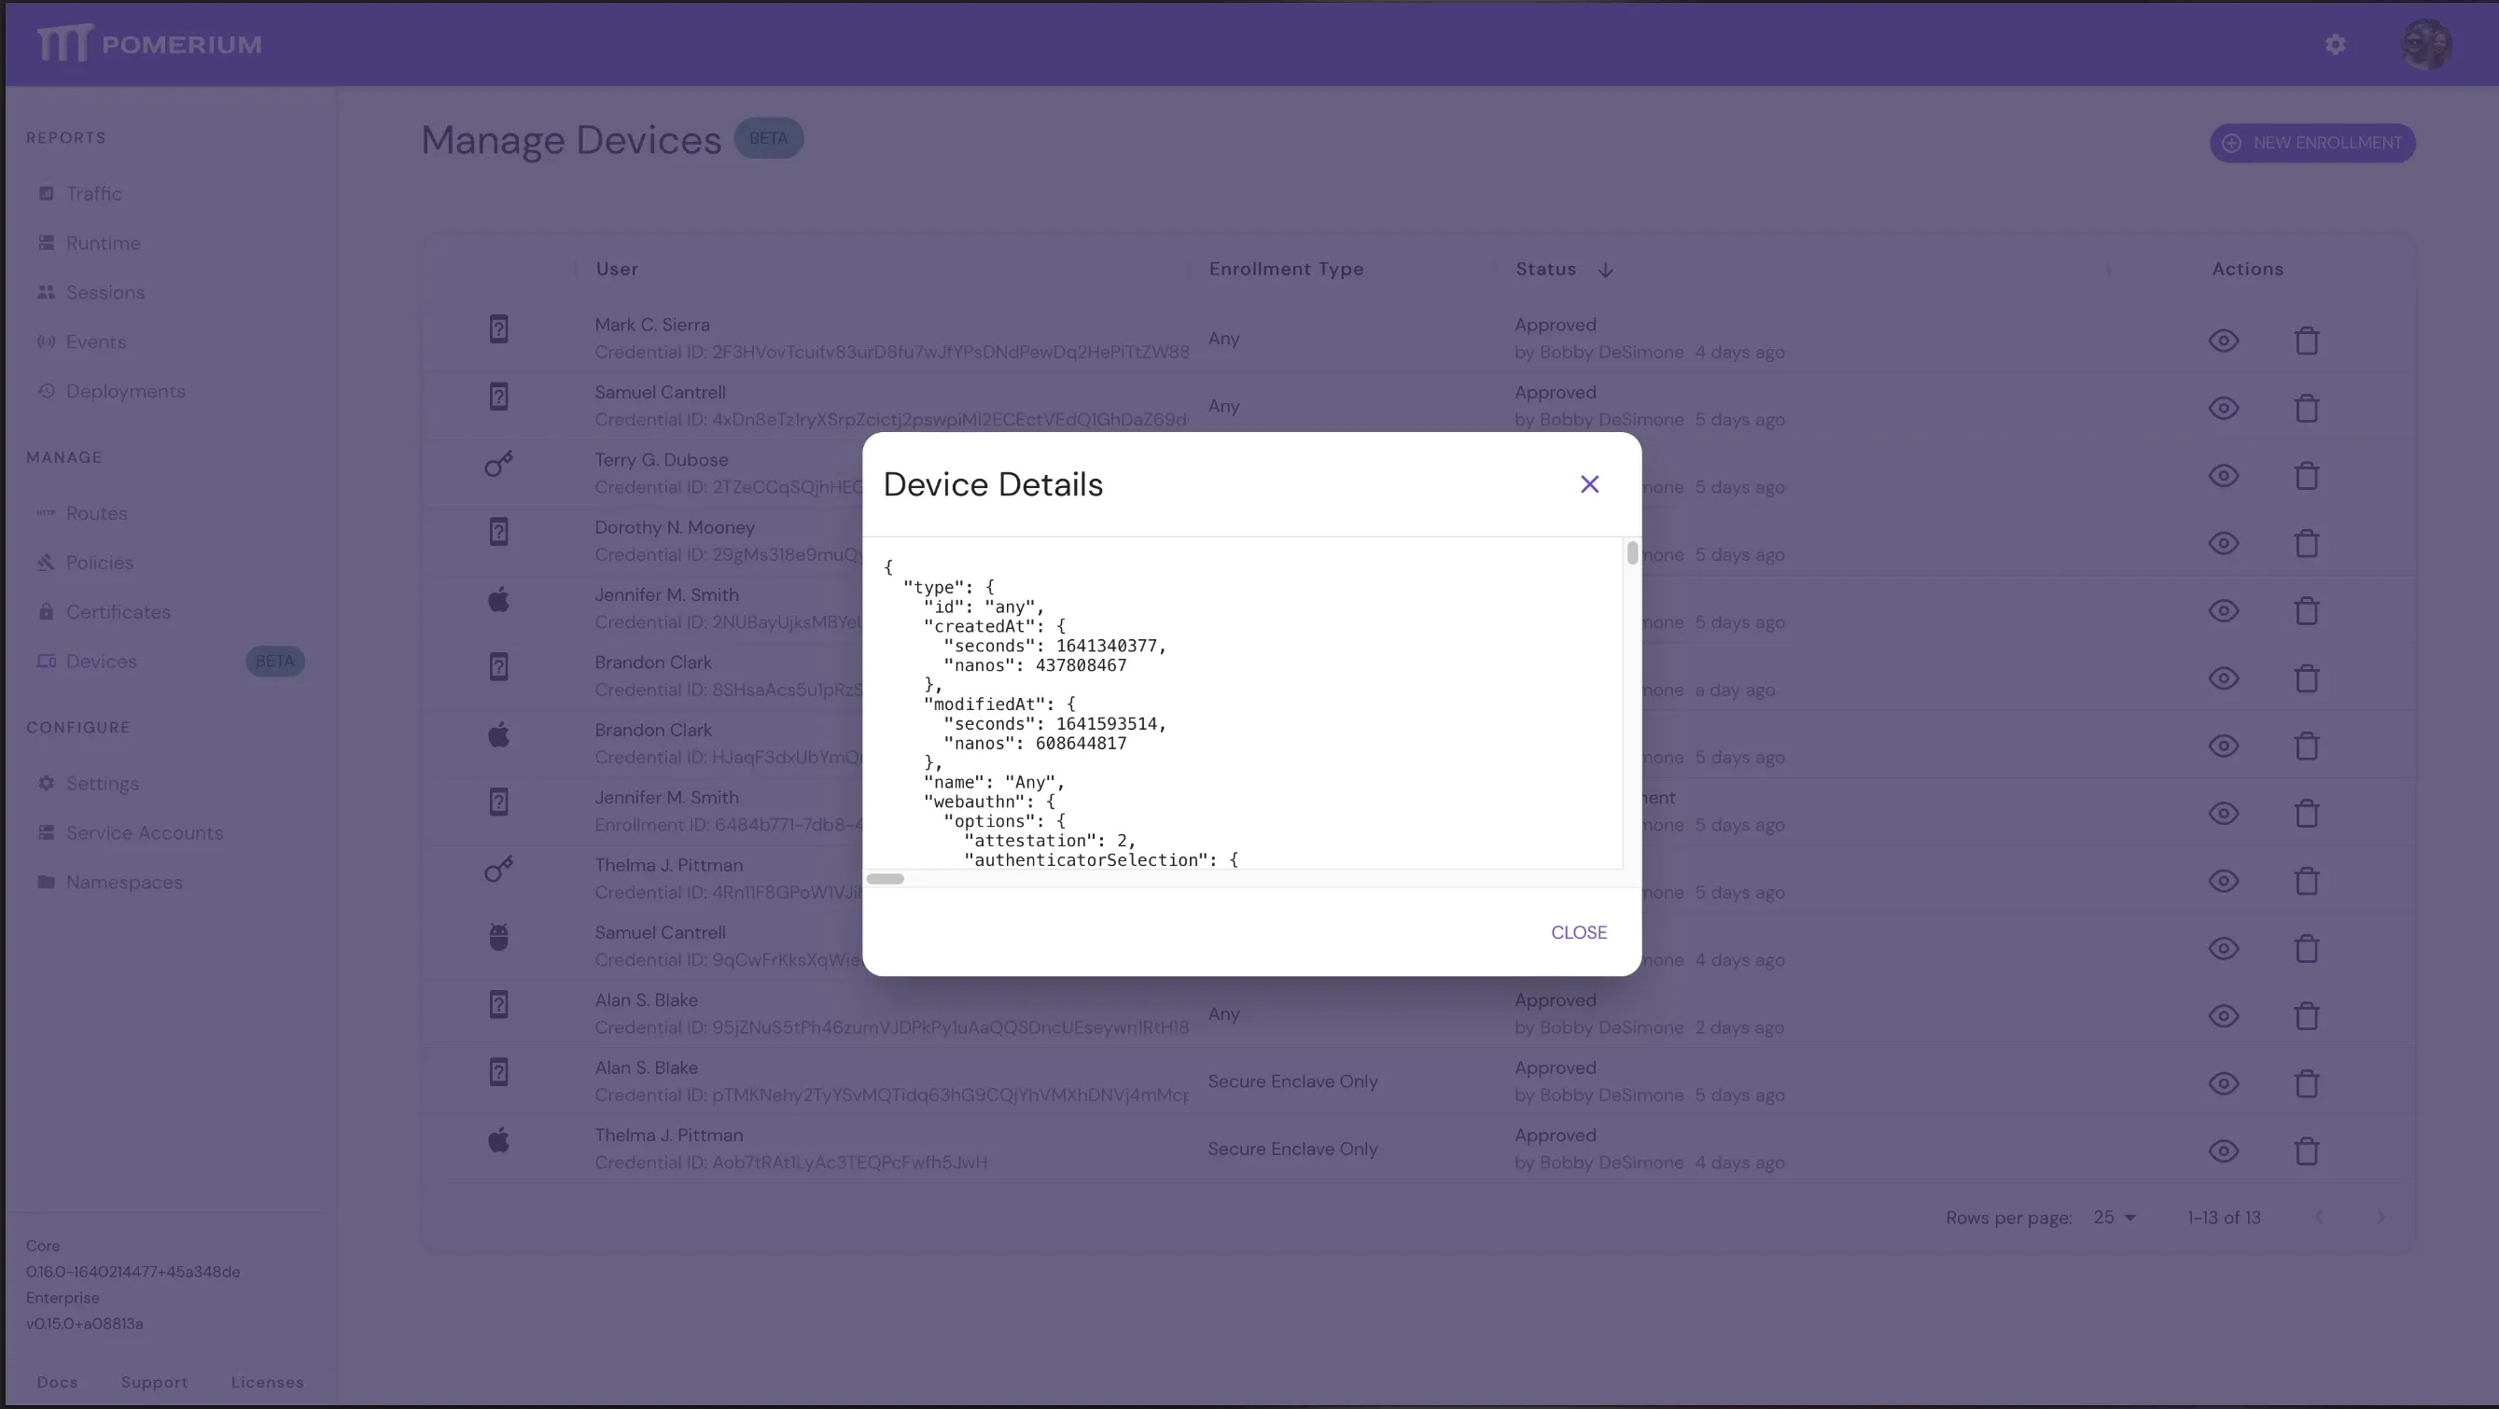View details for Mark C. Sierra device
This screenshot has width=2499, height=1409.
(x=2224, y=341)
